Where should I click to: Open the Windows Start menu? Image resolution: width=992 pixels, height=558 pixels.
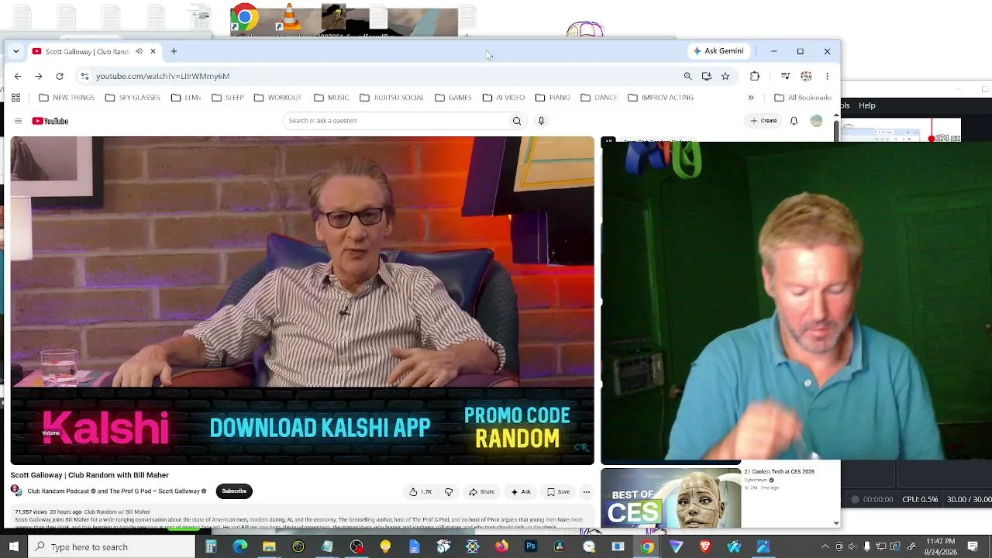(14, 547)
